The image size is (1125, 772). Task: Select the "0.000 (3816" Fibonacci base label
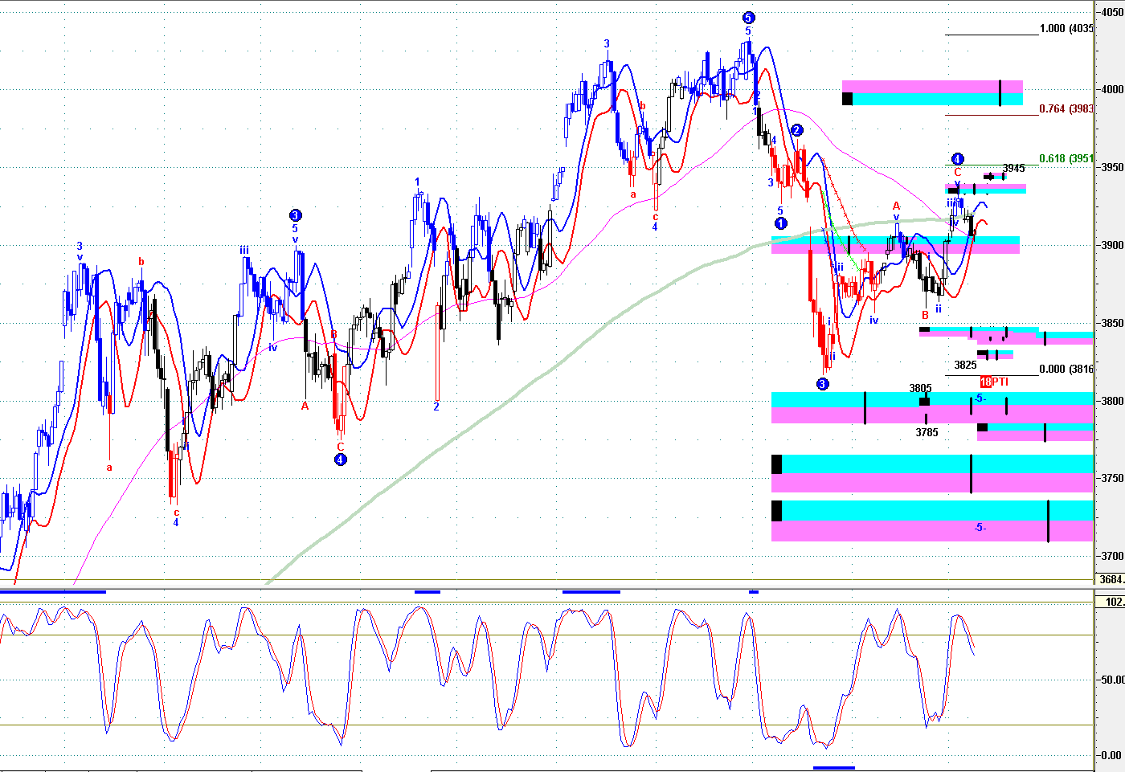tap(1066, 370)
